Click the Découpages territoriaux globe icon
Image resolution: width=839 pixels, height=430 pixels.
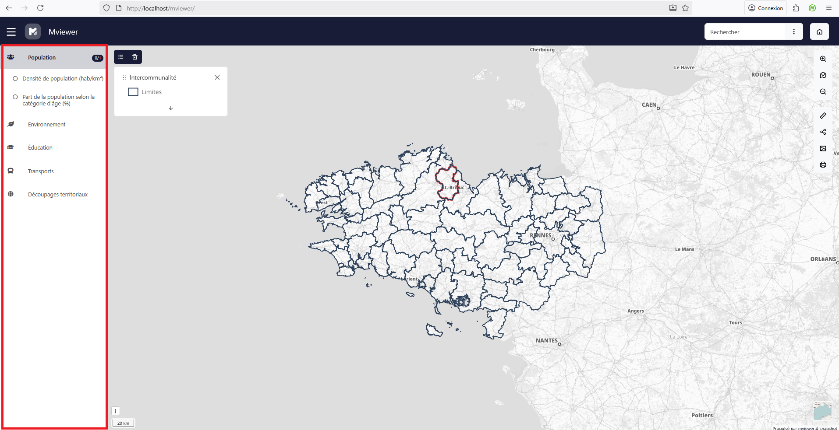click(x=11, y=194)
